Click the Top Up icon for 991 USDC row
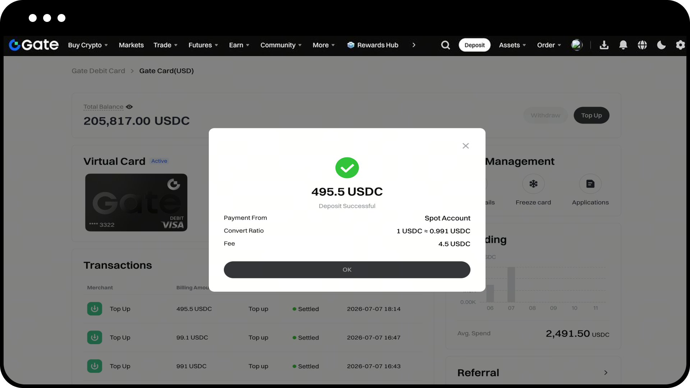This screenshot has height=388, width=690. [x=95, y=366]
